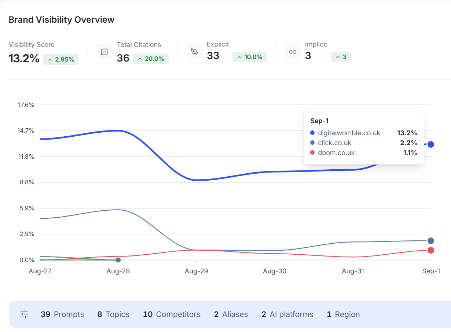The image size is (451, 332).
Task: Click the Aug-28 chart data point
Action: pos(118,260)
